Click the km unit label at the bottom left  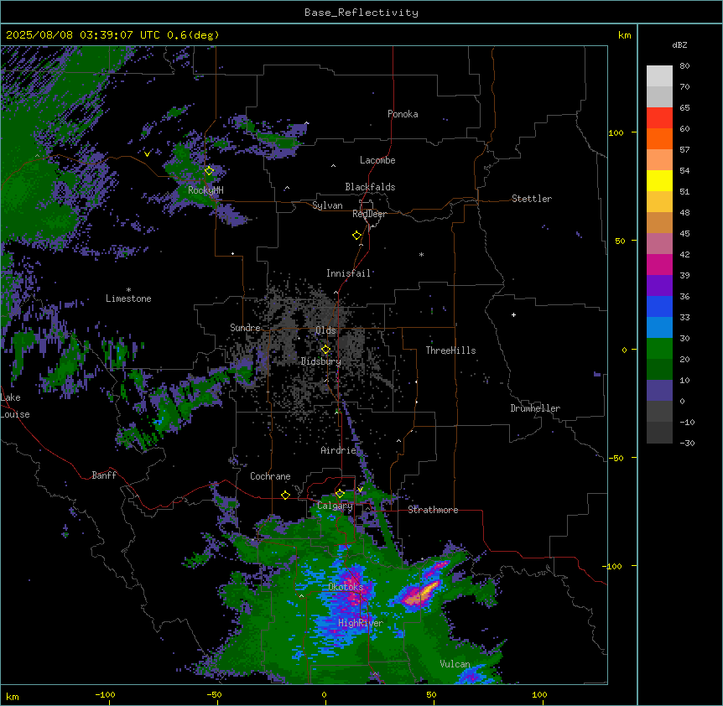[x=13, y=697]
